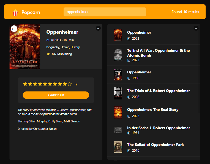Select the Oppenheimer 1980 result
Screen dimensions: 210x164
(x=153, y=74)
